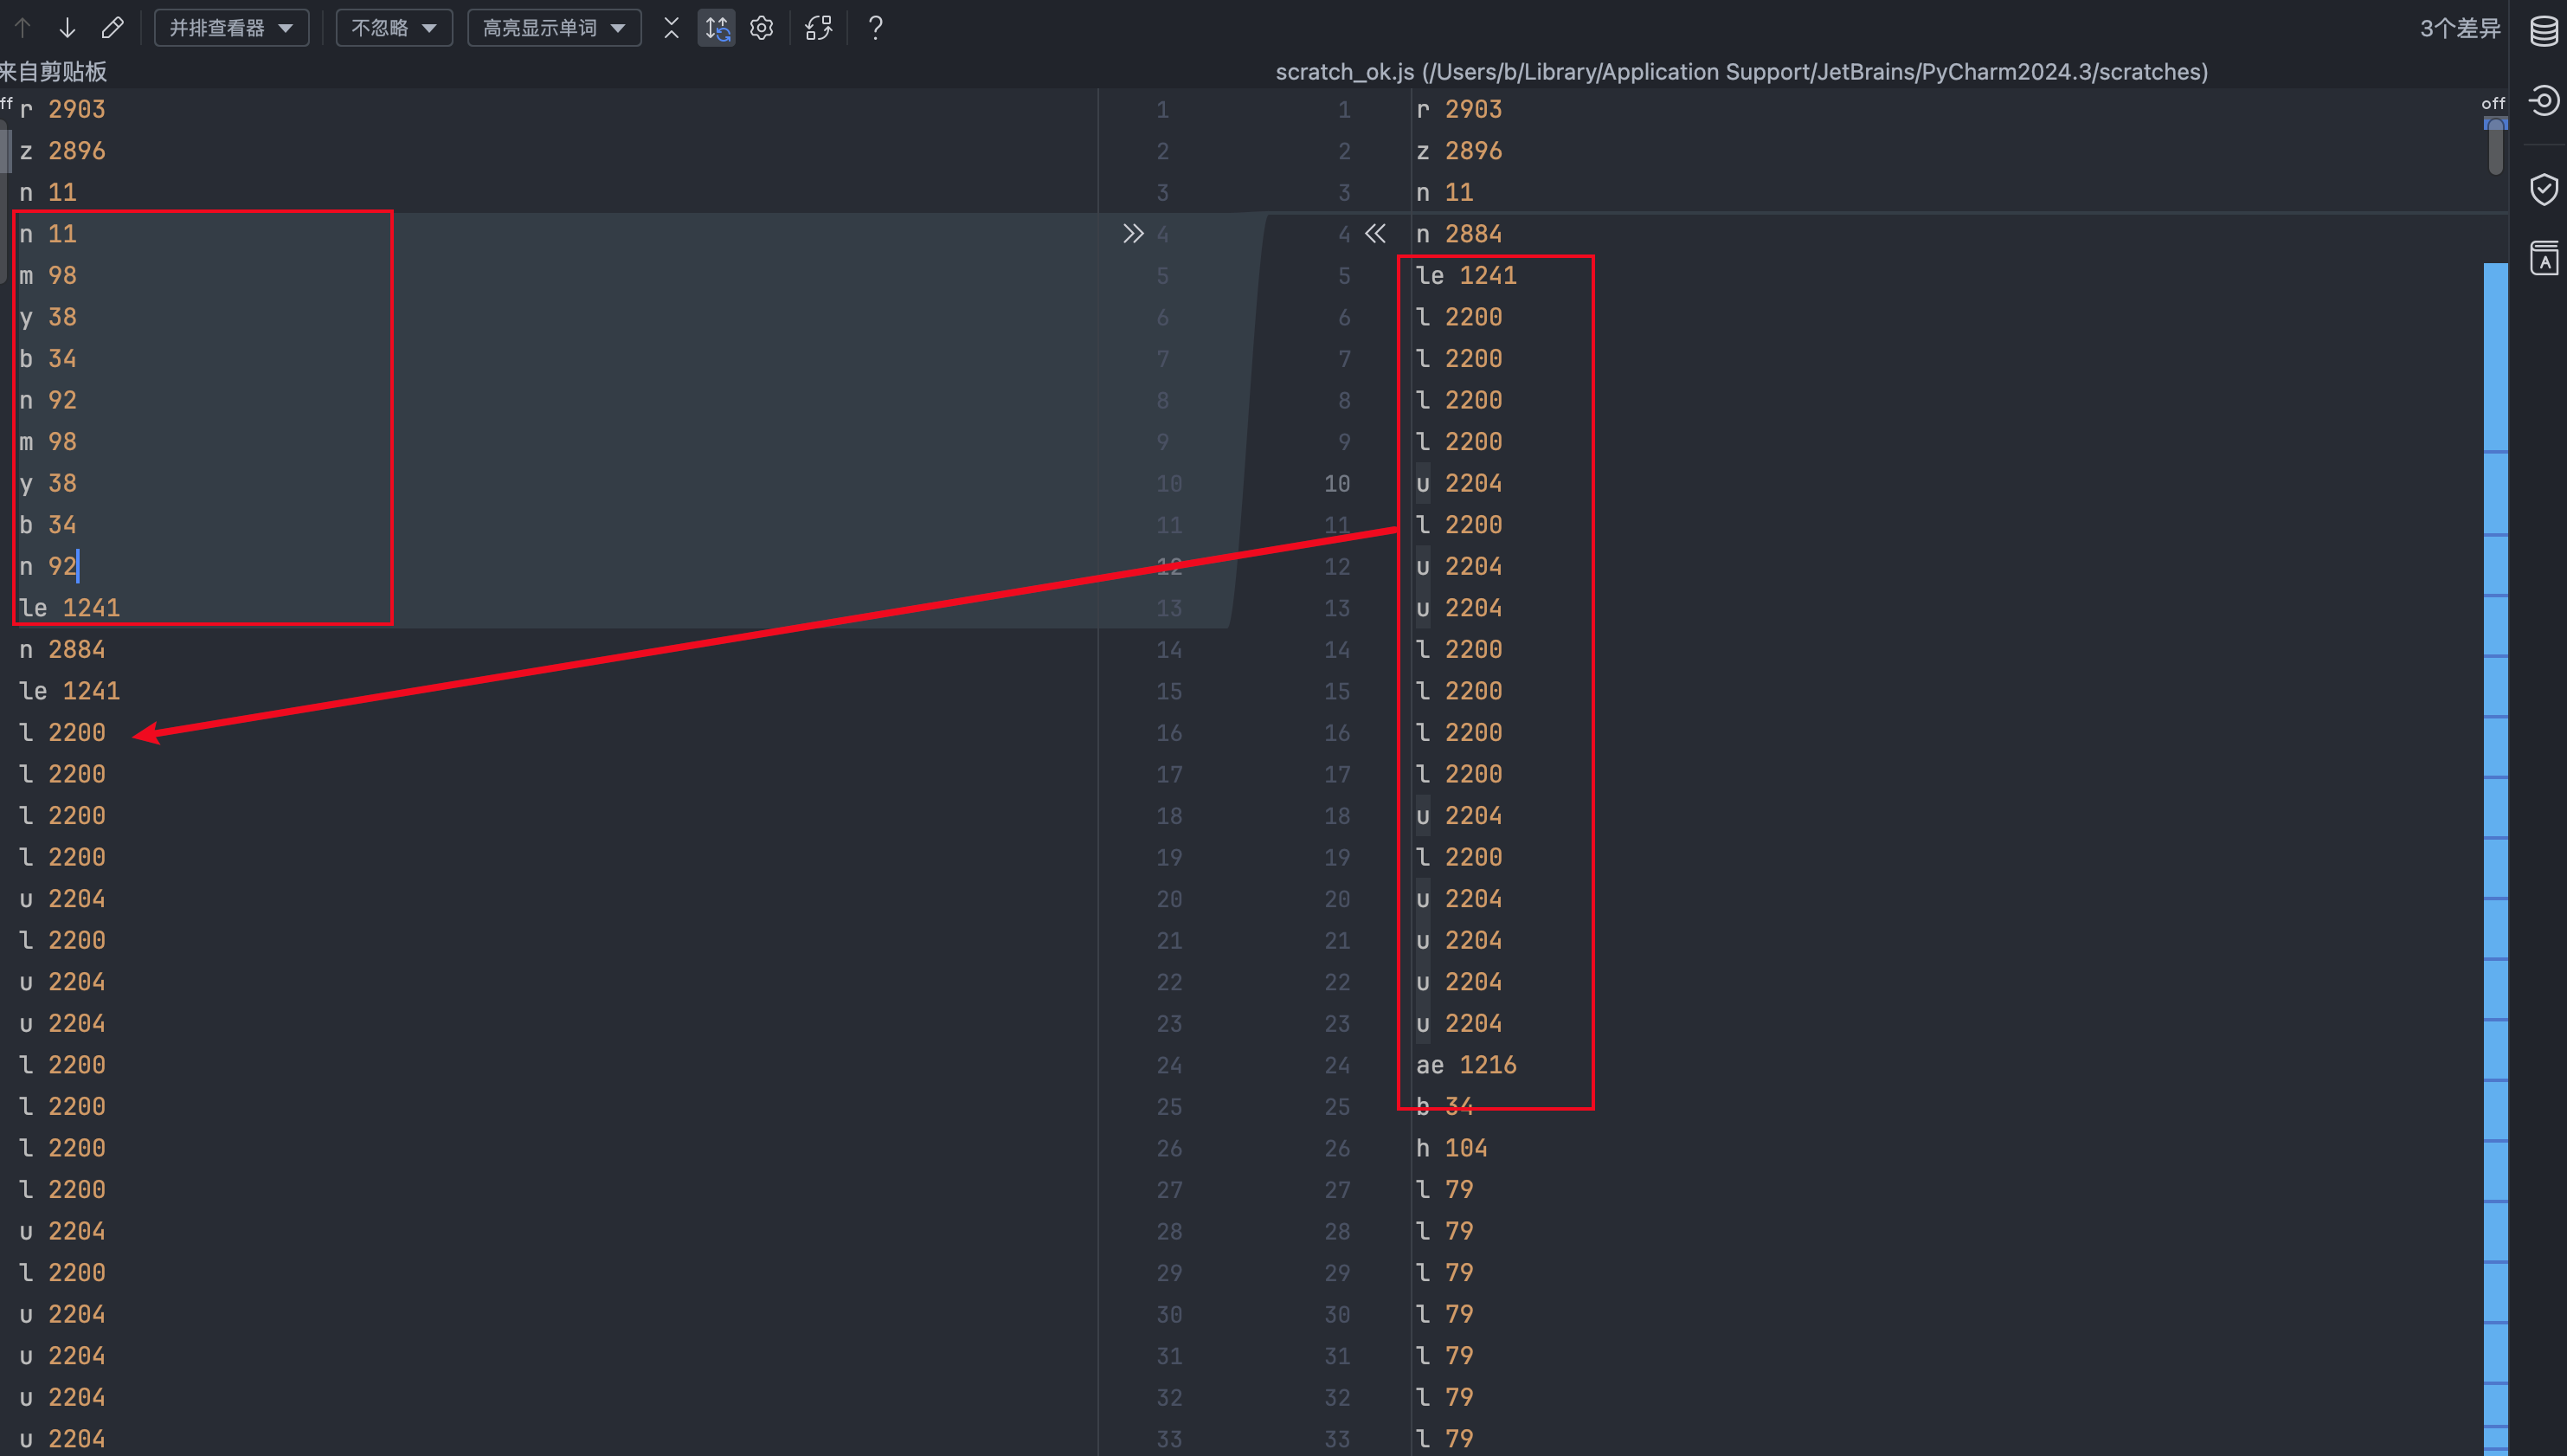The width and height of the screenshot is (2567, 1456).
Task: Toggle synchronized scrolling button
Action: [716, 28]
